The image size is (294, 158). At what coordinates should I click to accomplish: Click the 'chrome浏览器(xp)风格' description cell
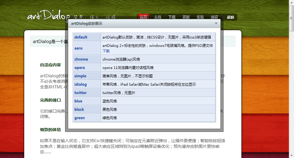[158, 59]
